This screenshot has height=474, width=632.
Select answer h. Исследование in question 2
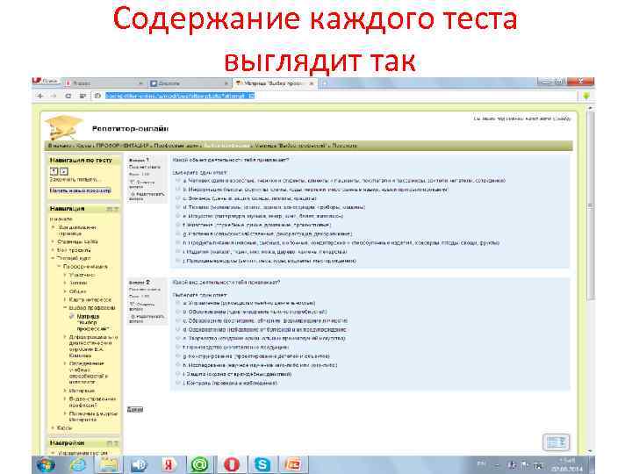(x=177, y=365)
